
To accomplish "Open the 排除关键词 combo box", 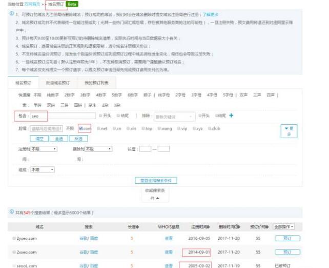I will [174, 117].
